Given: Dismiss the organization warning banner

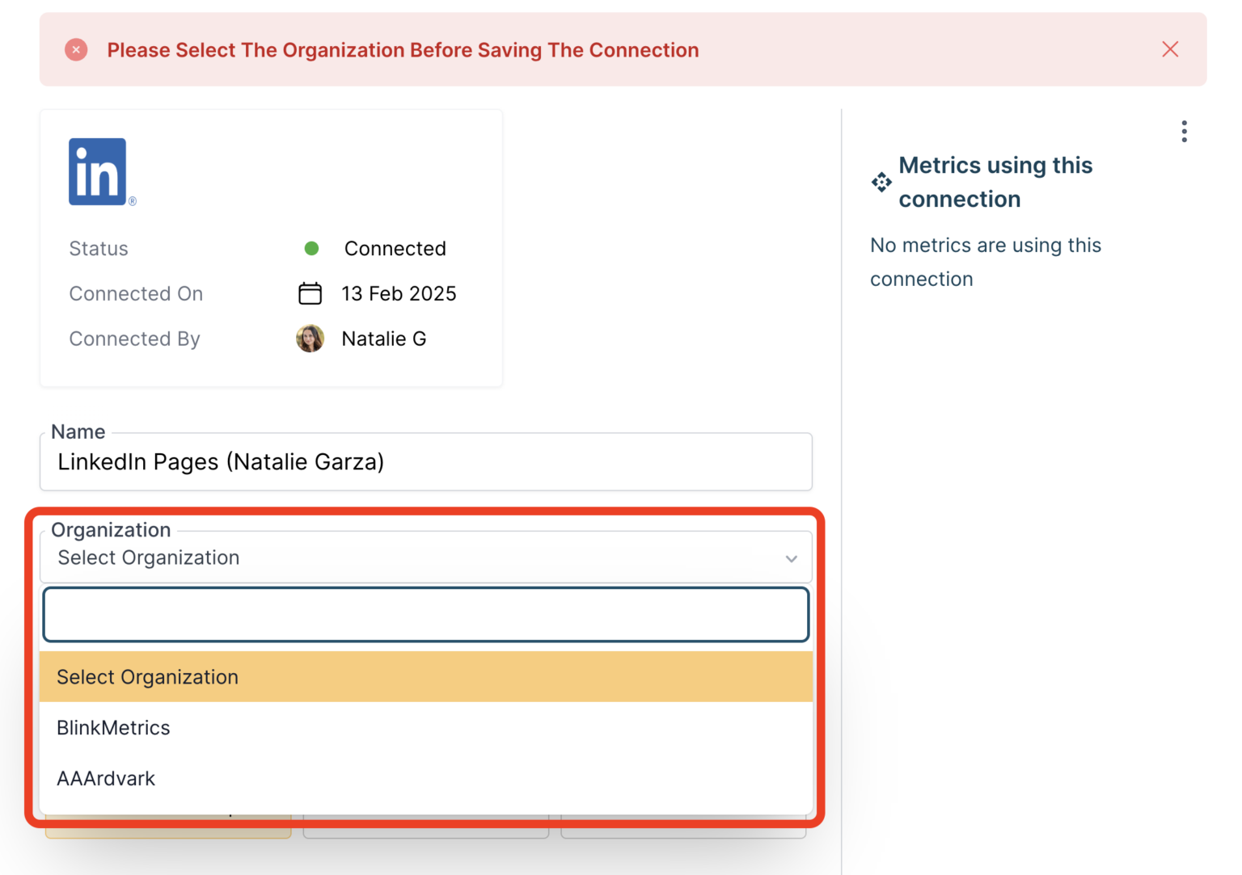Looking at the screenshot, I should click(1170, 49).
